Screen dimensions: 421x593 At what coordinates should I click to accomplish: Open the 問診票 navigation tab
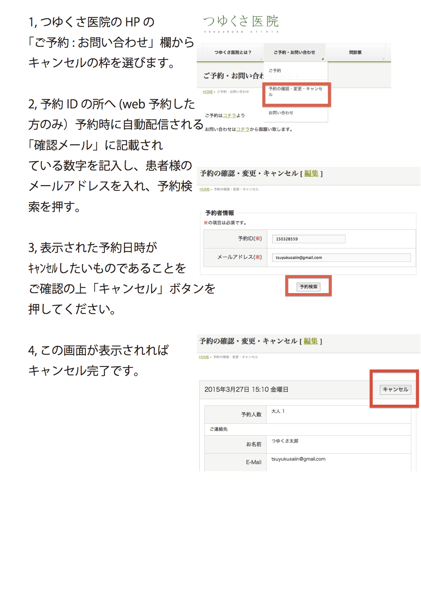click(x=355, y=52)
